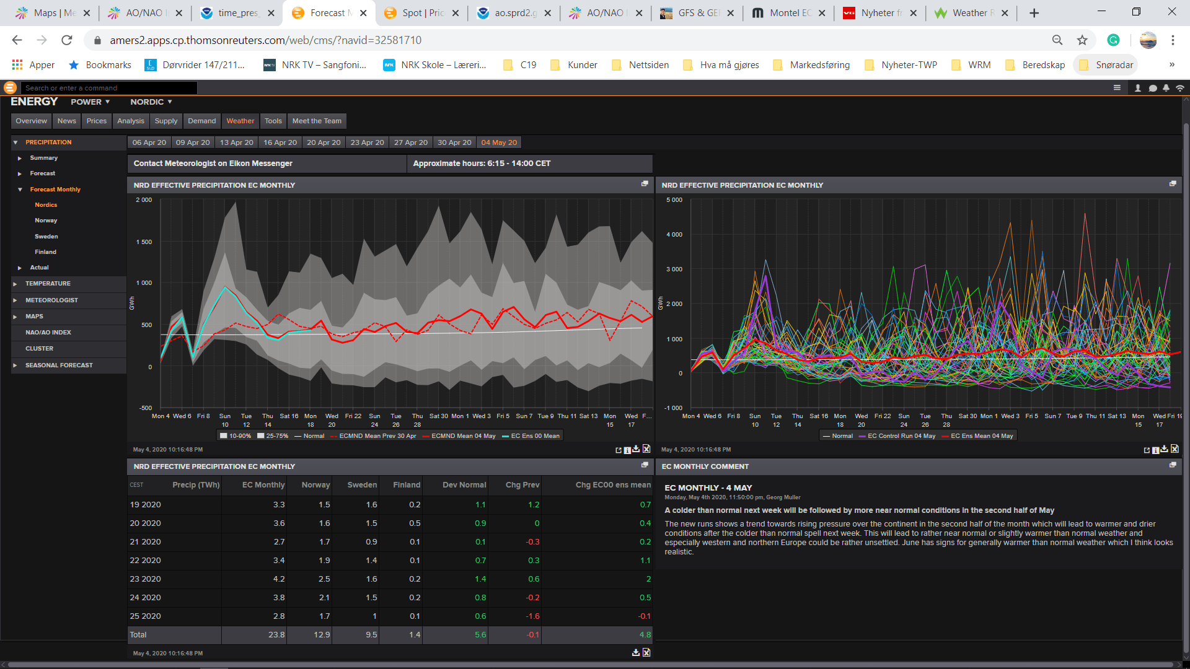
Task: Click the user profile icon
Action: 1138,88
